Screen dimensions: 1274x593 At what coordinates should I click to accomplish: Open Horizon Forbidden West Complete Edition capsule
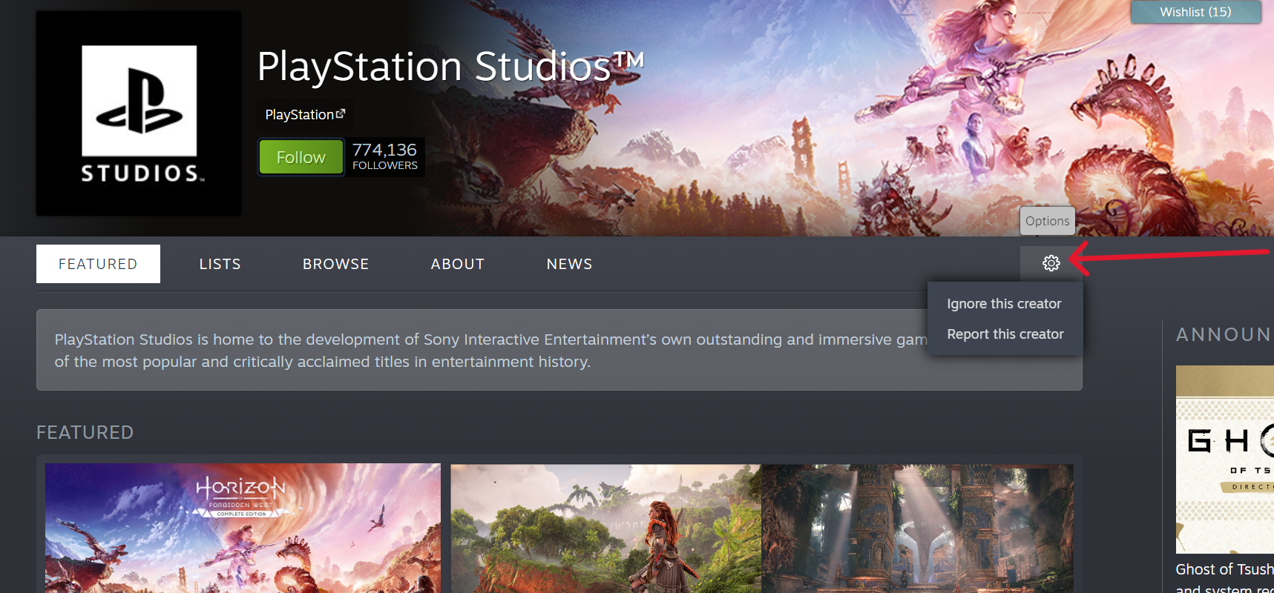point(243,529)
